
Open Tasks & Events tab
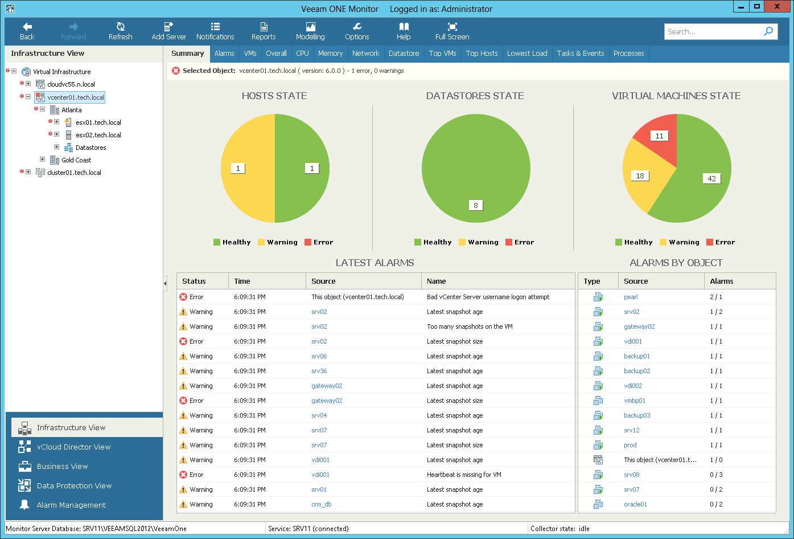(x=580, y=54)
